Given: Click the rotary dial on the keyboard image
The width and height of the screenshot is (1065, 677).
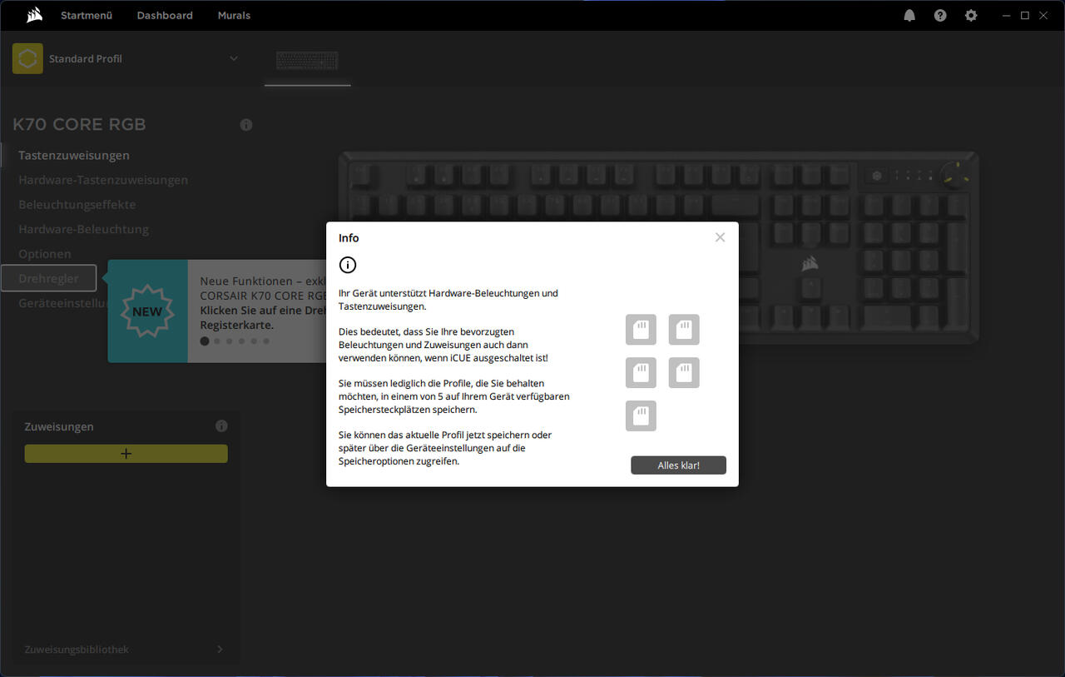Looking at the screenshot, I should (x=955, y=176).
